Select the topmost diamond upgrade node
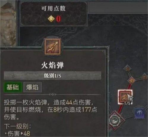 pos(127,68)
